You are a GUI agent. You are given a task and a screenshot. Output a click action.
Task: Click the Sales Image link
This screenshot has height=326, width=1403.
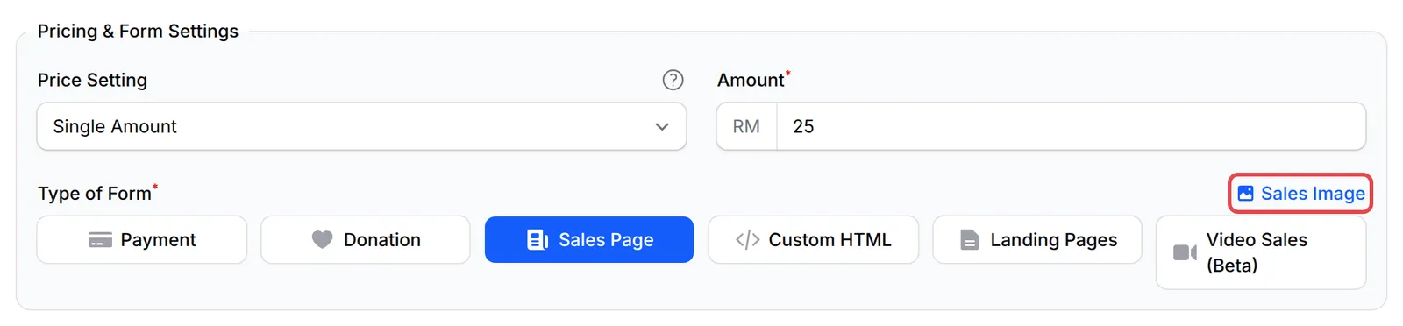click(x=1300, y=193)
